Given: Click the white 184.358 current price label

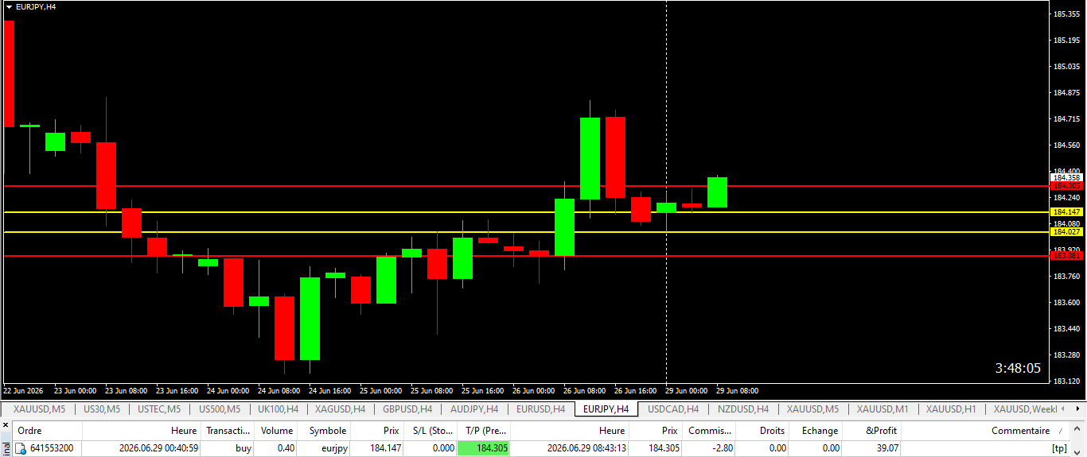Looking at the screenshot, I should tap(1066, 177).
